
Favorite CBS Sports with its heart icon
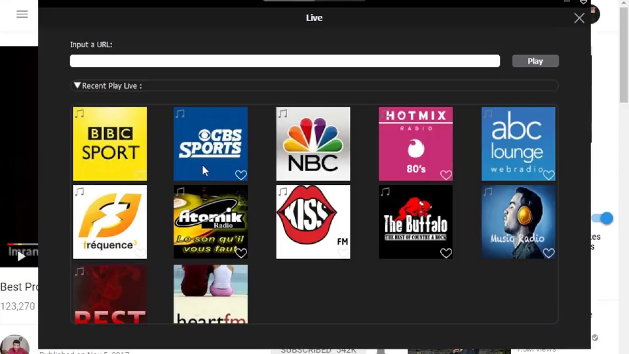pyautogui.click(x=241, y=175)
